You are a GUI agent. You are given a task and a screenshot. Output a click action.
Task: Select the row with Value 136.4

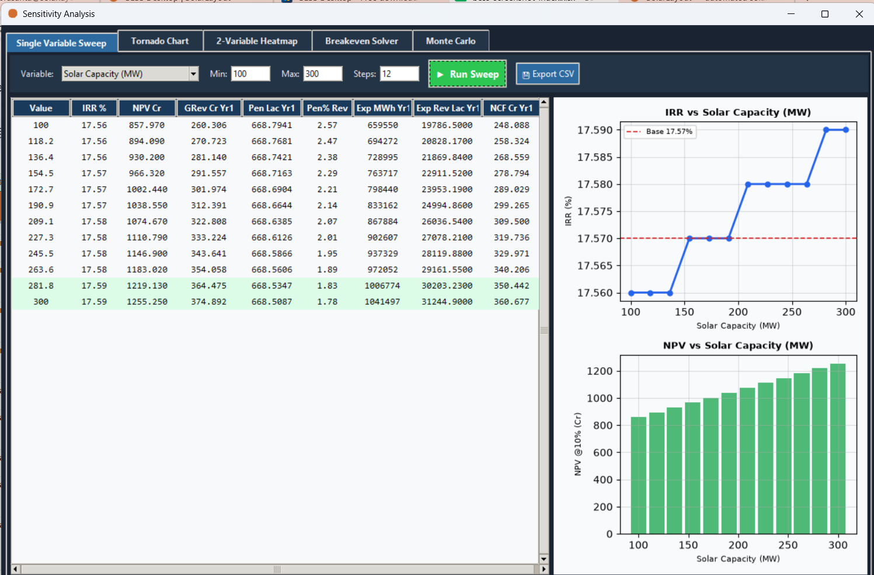tap(275, 157)
